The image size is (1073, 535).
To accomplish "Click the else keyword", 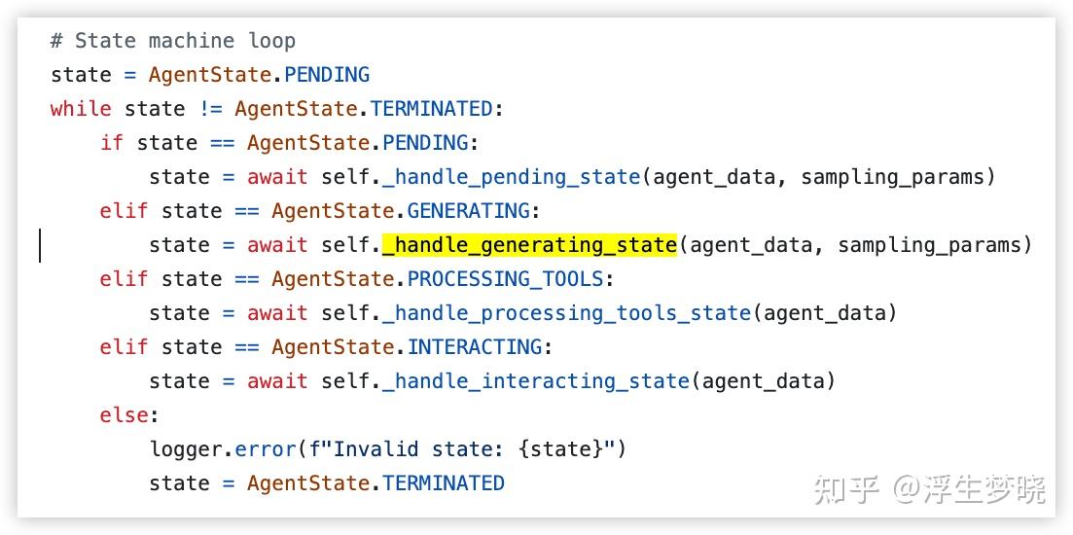I will pos(124,415).
